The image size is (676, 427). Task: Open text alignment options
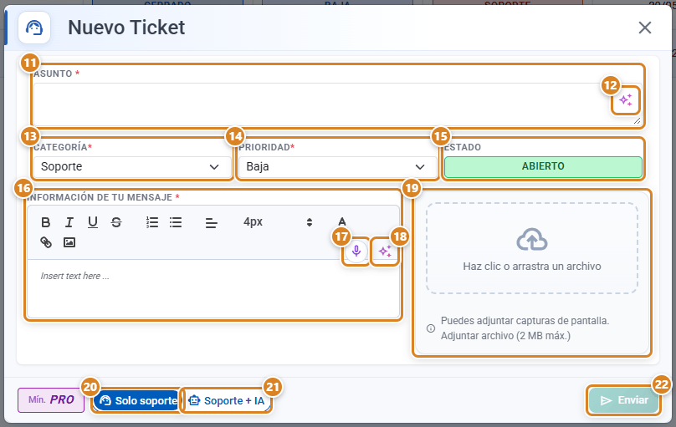pyautogui.click(x=211, y=223)
